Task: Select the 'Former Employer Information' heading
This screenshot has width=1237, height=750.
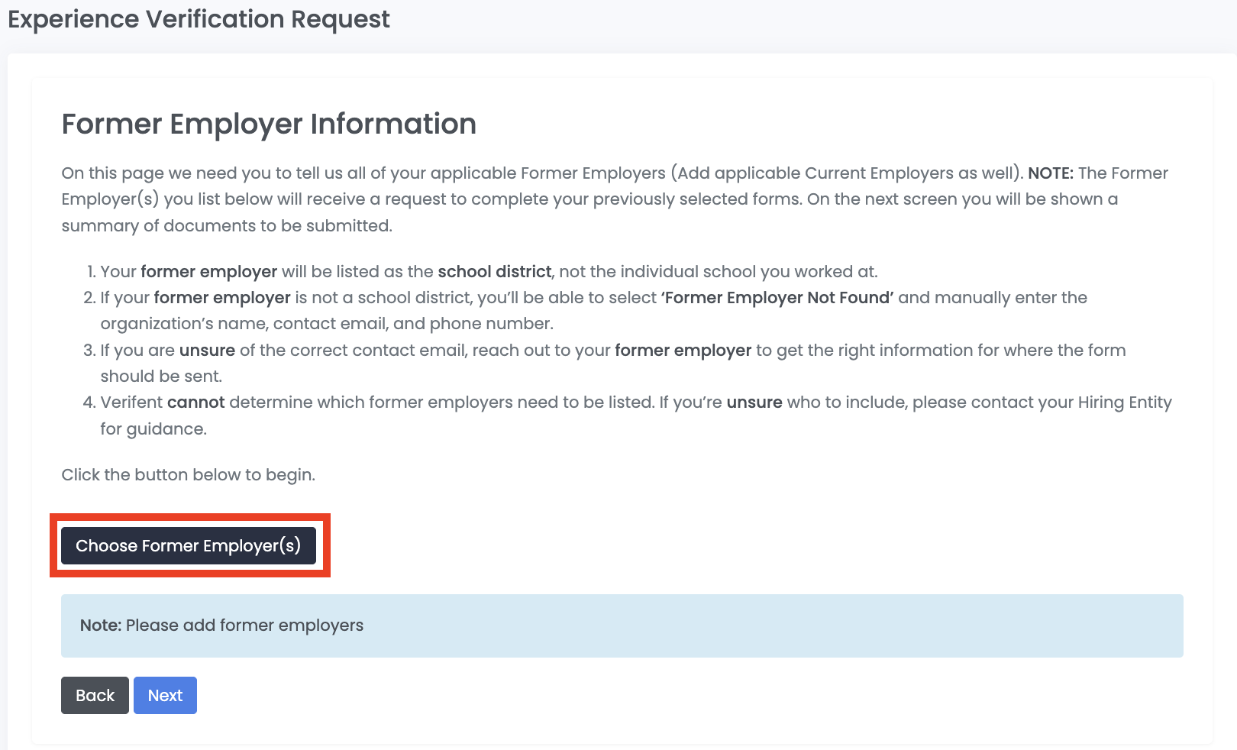Action: click(x=269, y=124)
